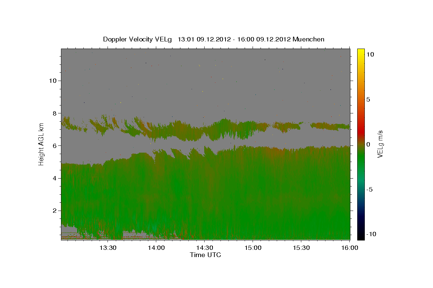Click the 14:30 time tick label
The height and width of the screenshot is (288, 433).
click(x=204, y=248)
